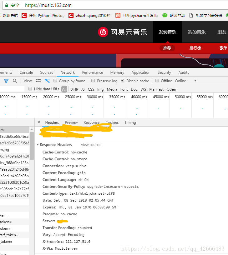
Task: Open the Security panel tab
Action: [x=164, y=72]
